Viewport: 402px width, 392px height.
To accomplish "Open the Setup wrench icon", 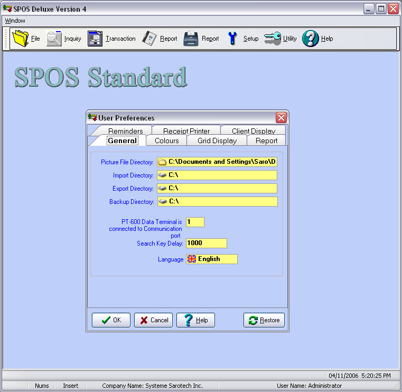I will pyautogui.click(x=232, y=39).
